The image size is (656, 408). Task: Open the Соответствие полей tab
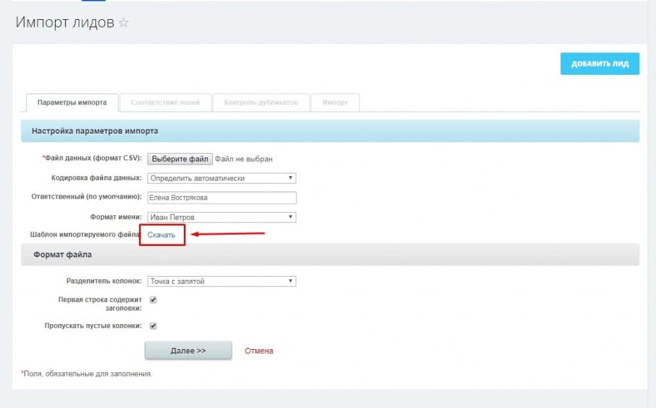pos(165,102)
